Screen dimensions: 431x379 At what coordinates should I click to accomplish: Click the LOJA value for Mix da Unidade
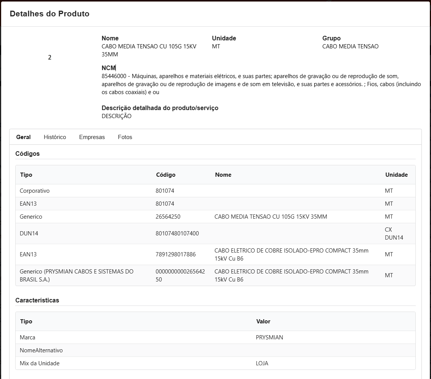coord(262,363)
